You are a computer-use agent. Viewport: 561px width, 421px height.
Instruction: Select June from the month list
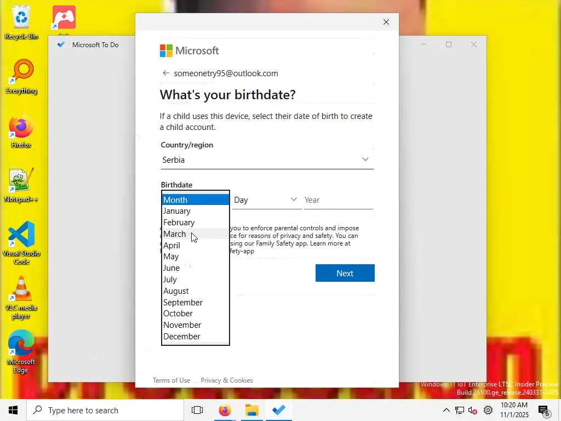pos(196,268)
